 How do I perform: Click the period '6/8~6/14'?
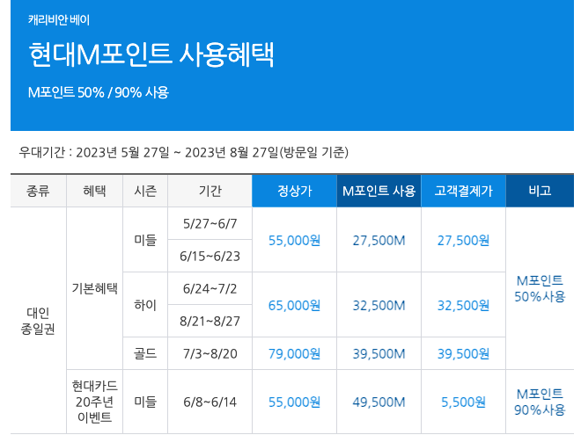tap(210, 402)
